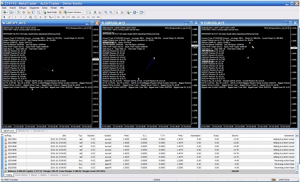
Task: Switch timeframe to D1
Action: tap(88, 17)
